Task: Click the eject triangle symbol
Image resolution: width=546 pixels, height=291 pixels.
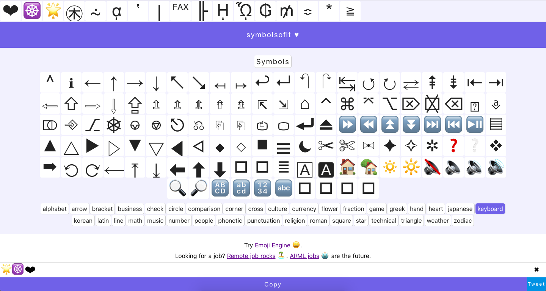Action: (x=326, y=124)
